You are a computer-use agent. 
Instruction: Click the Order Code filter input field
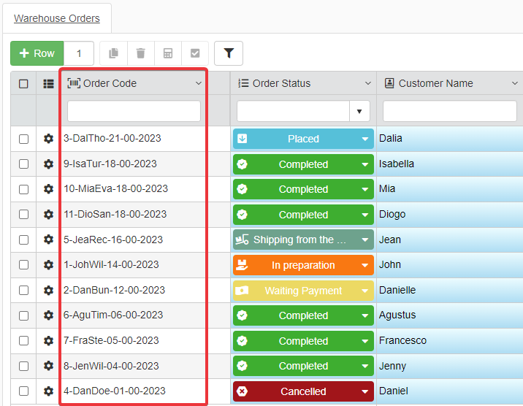pos(134,112)
